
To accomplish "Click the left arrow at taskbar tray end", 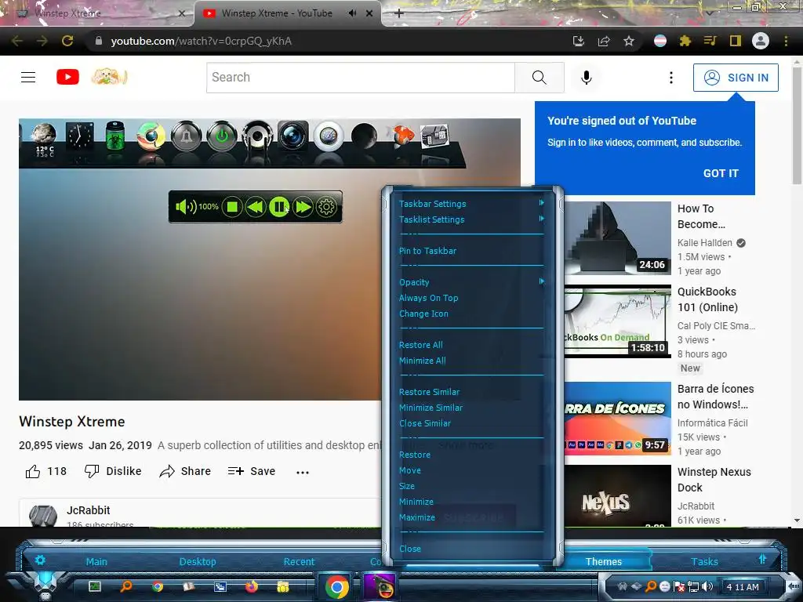I will [792, 586].
